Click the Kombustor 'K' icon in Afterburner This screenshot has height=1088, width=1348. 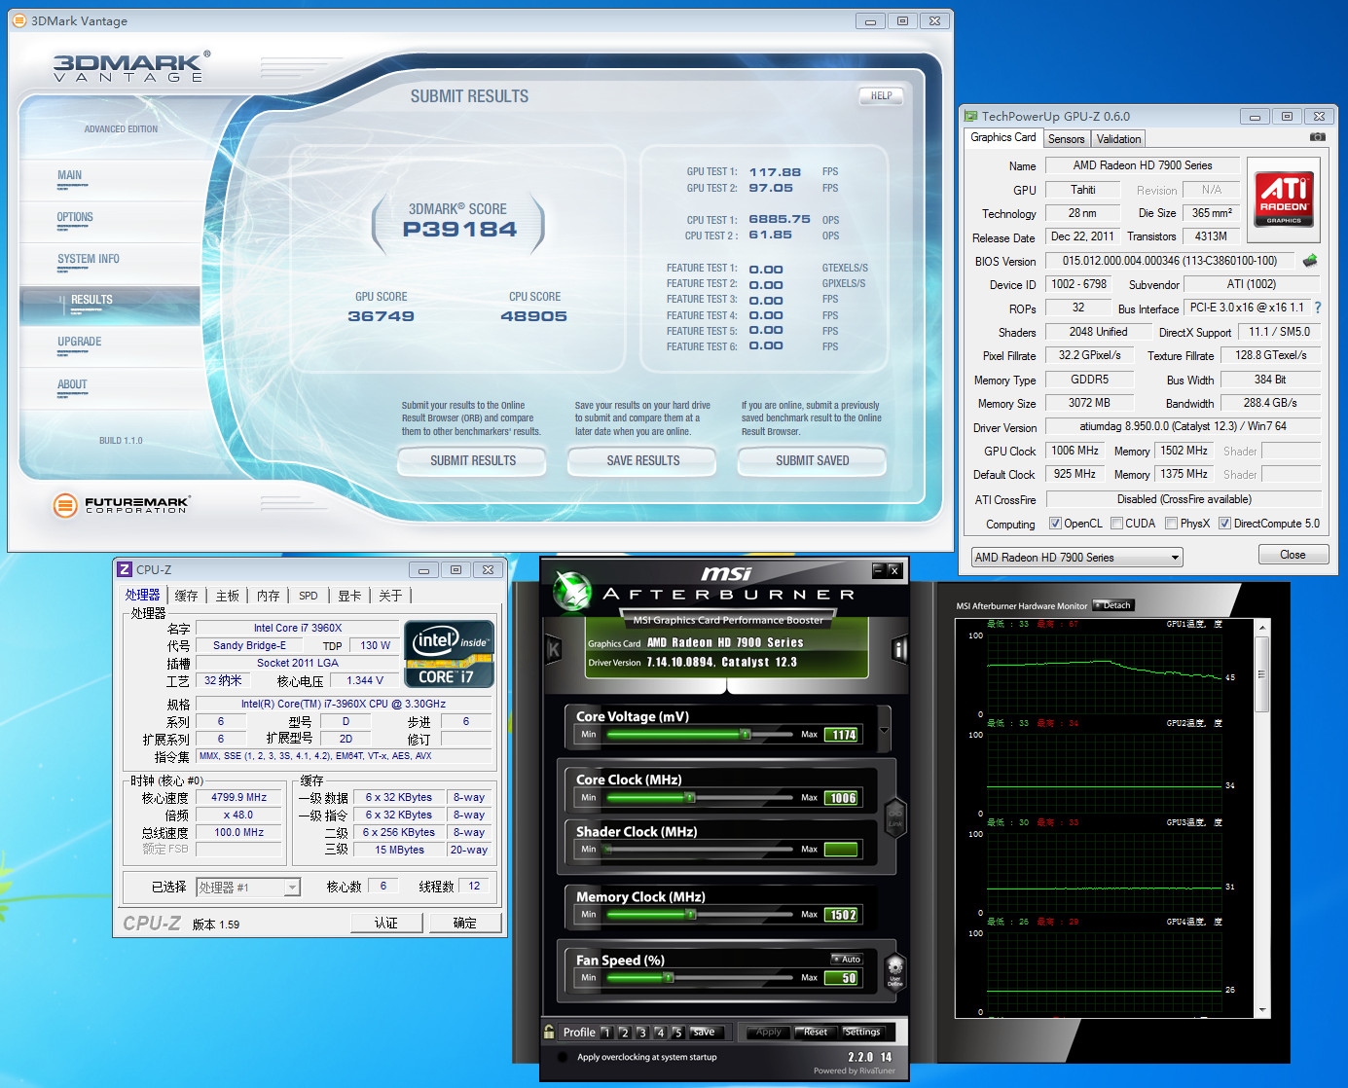click(553, 649)
